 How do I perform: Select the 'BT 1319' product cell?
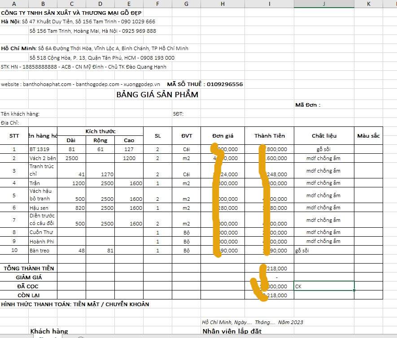43,149
